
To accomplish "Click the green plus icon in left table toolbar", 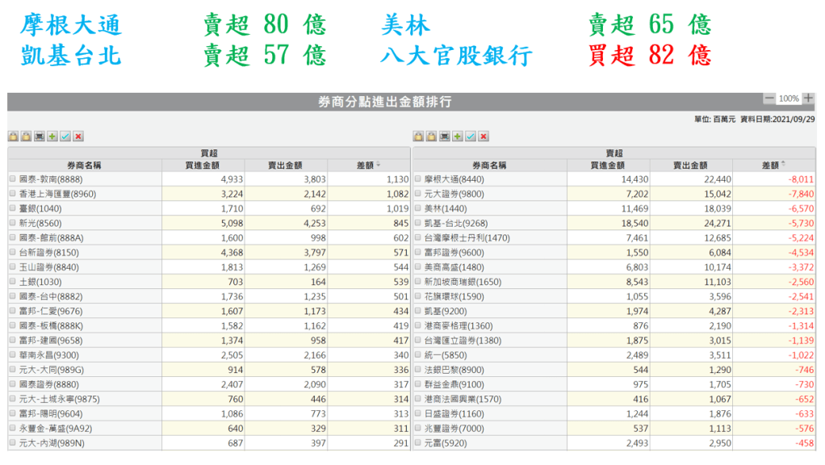I will [52, 136].
